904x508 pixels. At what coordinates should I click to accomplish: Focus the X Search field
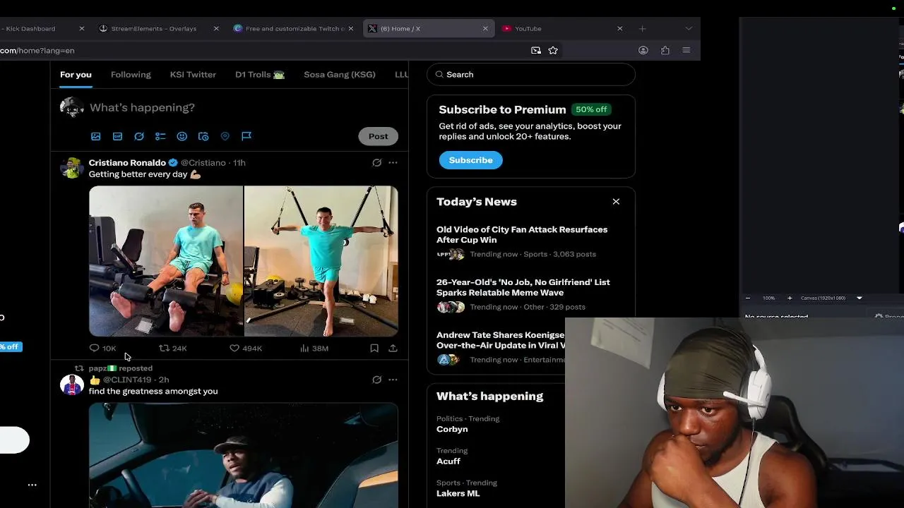tap(531, 75)
